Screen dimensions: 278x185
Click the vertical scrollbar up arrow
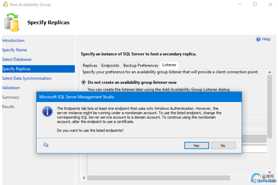point(270,72)
